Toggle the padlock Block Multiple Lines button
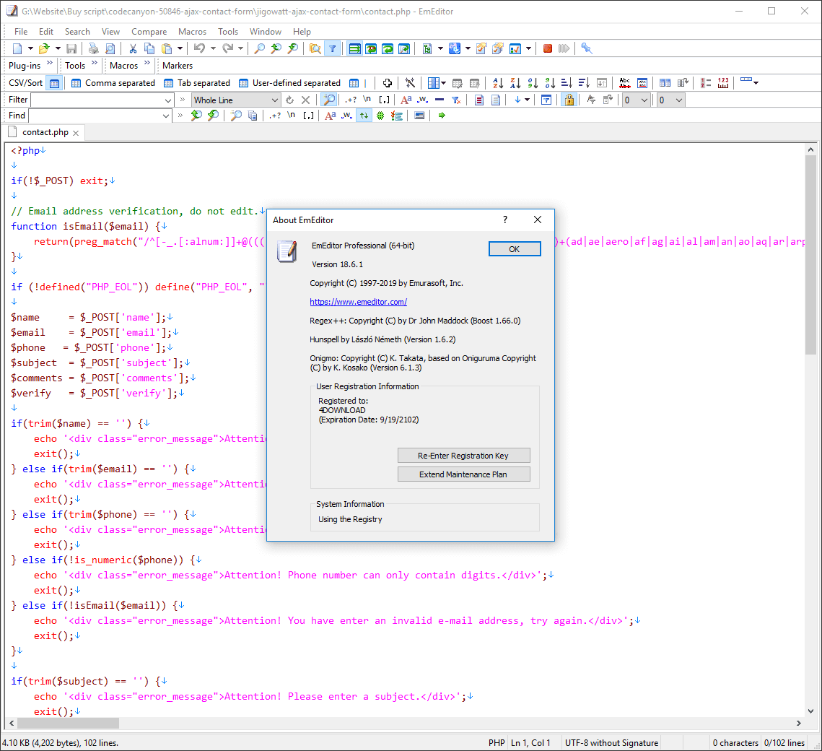Viewport: 822px width, 751px height. (569, 100)
